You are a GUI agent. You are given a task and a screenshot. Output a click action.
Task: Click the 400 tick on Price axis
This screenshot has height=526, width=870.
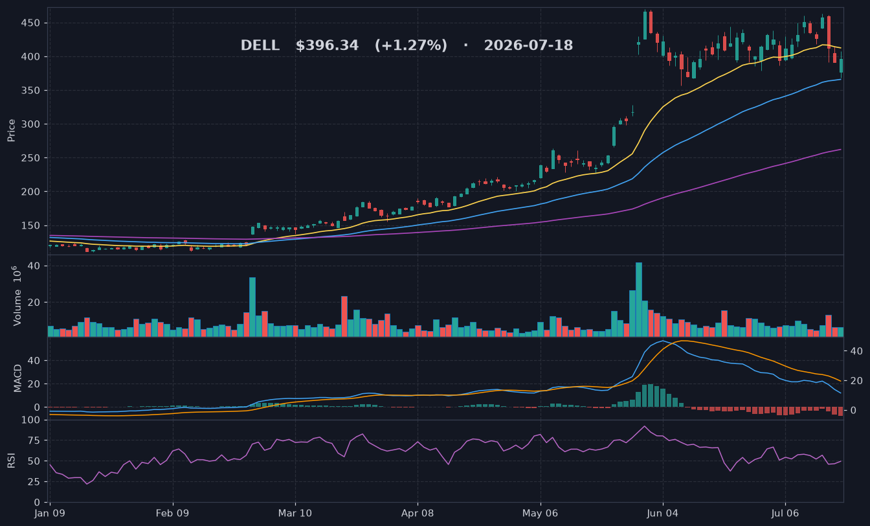31,57
